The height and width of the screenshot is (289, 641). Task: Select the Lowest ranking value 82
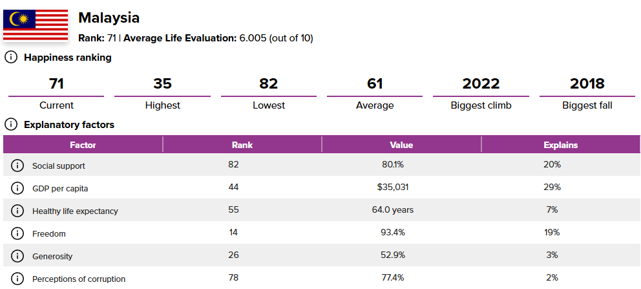268,83
